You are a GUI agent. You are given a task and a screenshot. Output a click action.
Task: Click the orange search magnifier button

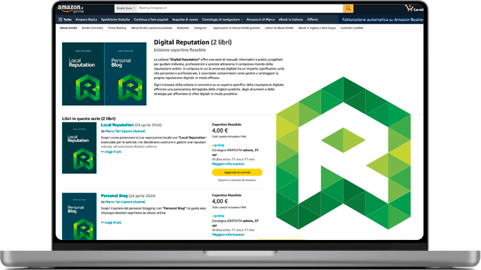coord(348,8)
